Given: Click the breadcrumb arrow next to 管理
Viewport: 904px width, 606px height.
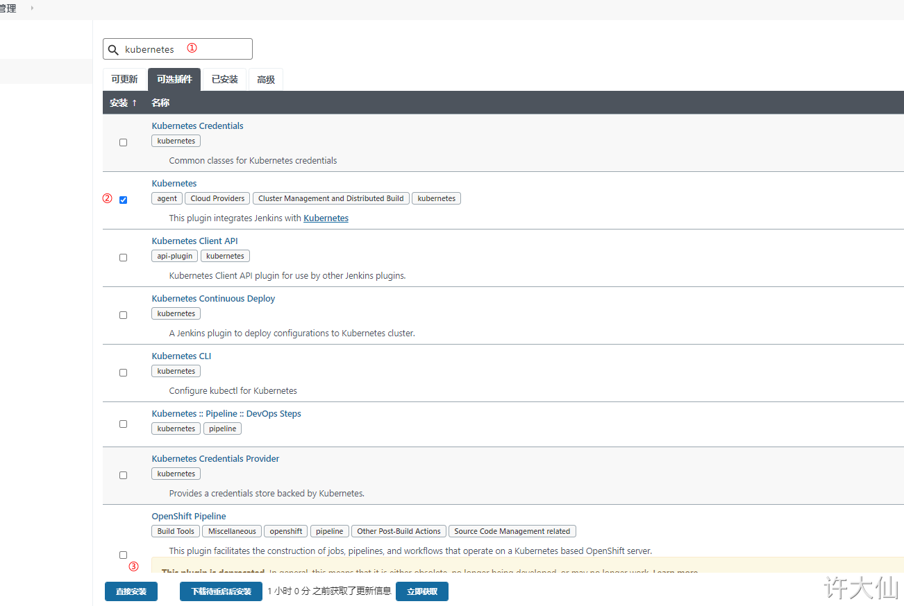Looking at the screenshot, I should [32, 8].
